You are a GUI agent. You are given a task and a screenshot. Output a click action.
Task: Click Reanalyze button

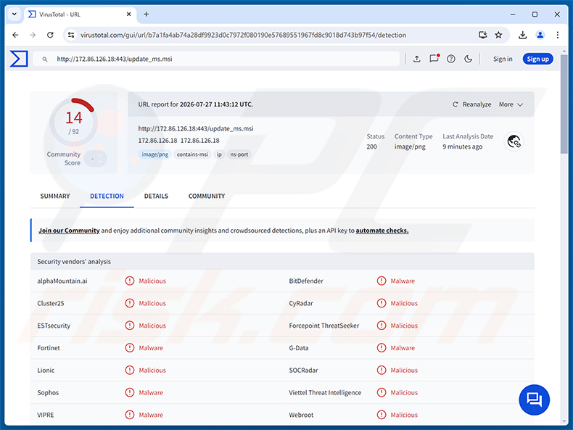tap(471, 104)
